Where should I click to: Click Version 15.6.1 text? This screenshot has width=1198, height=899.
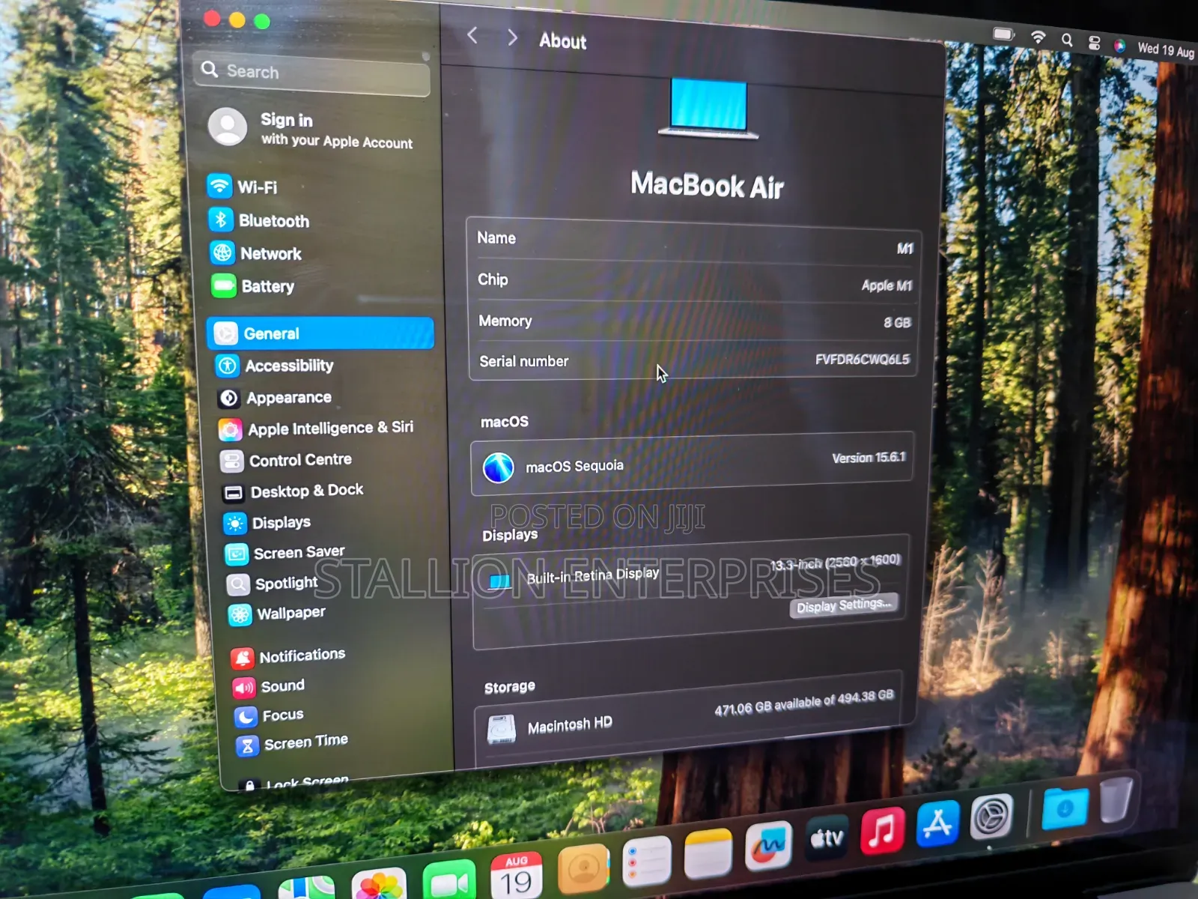coord(869,457)
